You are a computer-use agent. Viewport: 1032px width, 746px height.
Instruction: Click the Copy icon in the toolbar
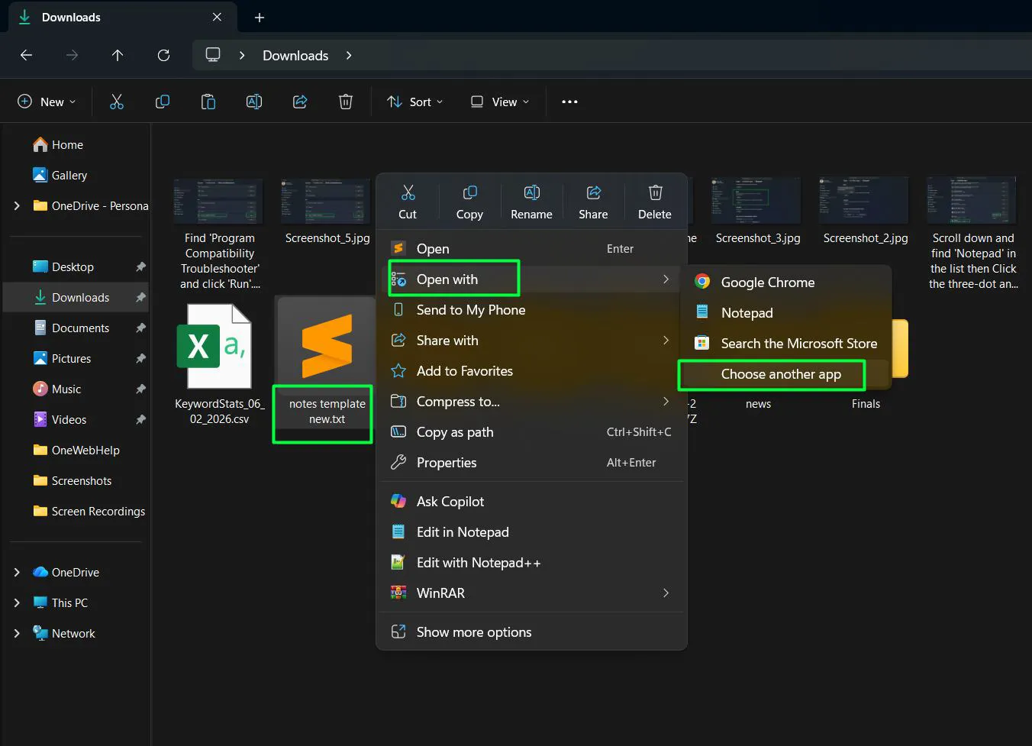pos(163,101)
